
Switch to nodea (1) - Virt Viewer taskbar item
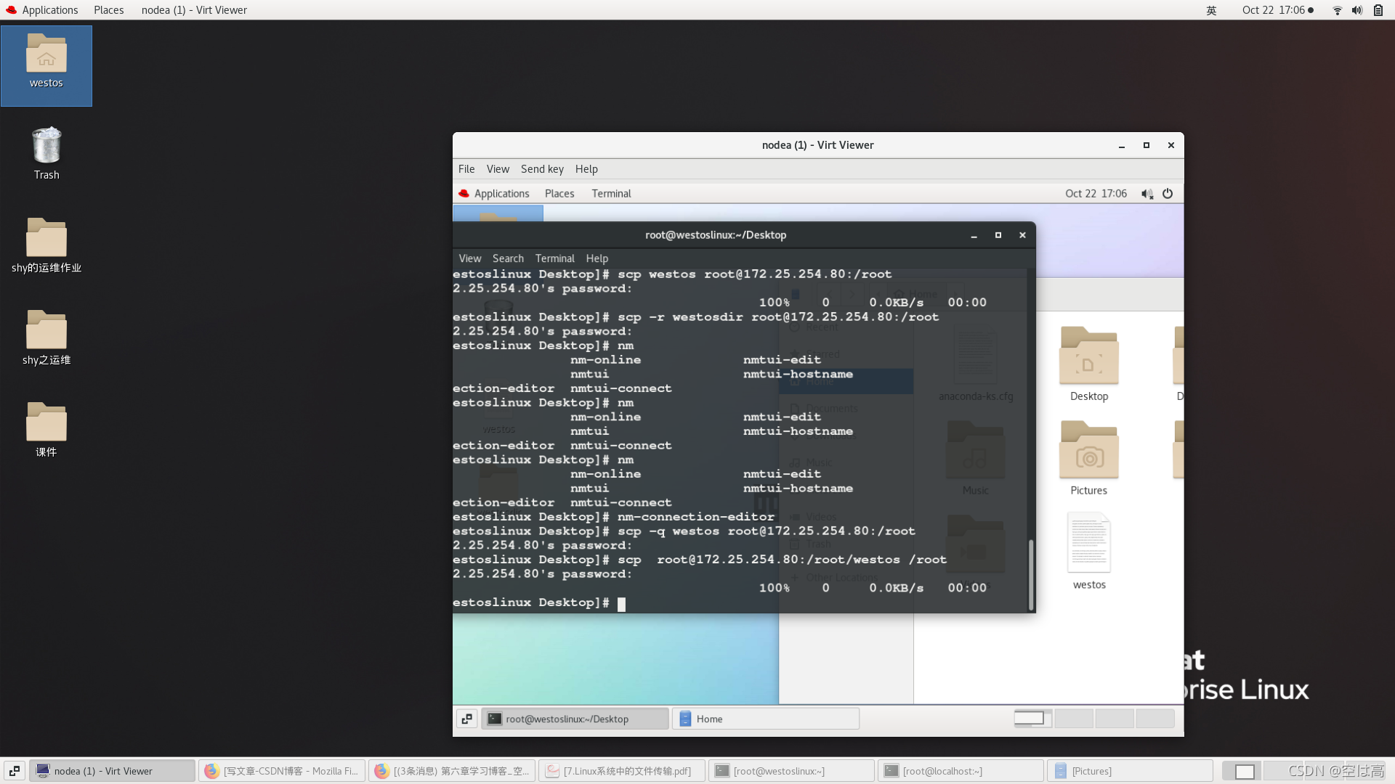(112, 771)
